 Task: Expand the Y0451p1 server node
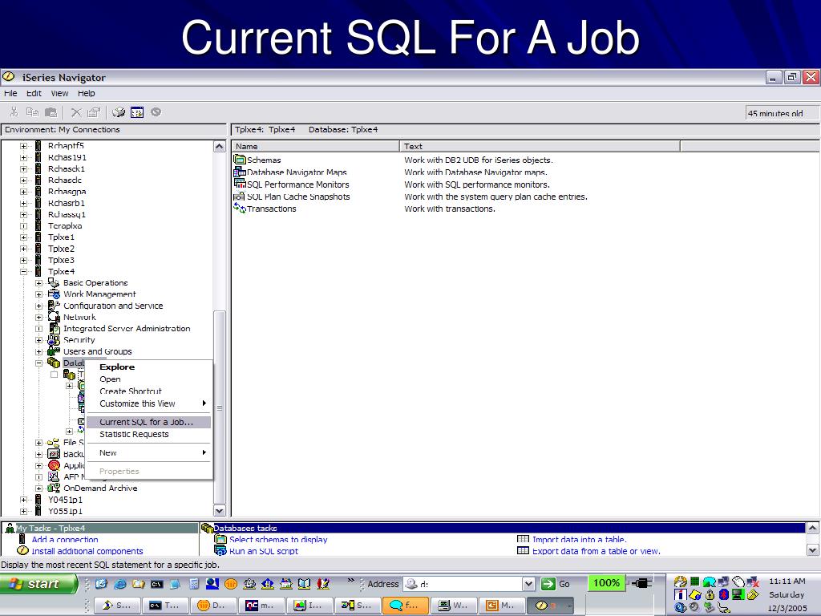tap(23, 500)
